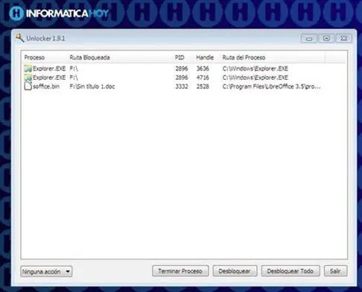The image size is (362, 292).
Task: Select 'Explorer.EXE' text in the handle 4716 row
Action: click(x=49, y=77)
